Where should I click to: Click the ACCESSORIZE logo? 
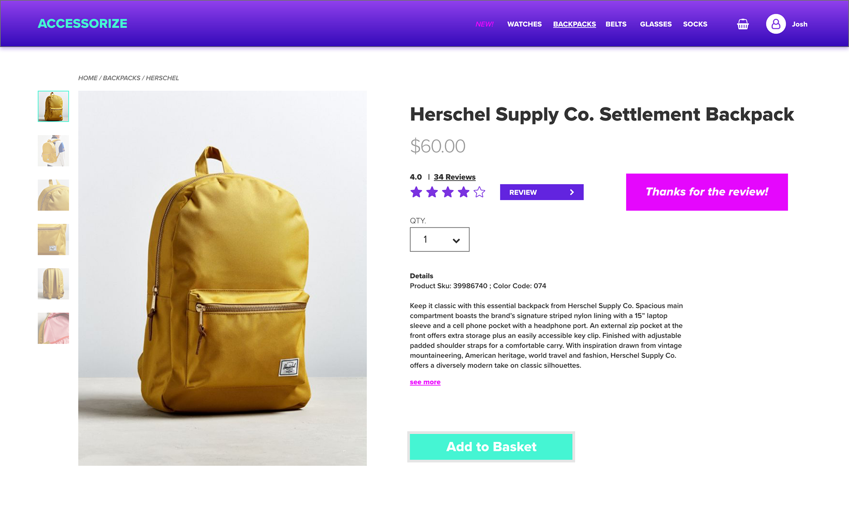click(82, 23)
